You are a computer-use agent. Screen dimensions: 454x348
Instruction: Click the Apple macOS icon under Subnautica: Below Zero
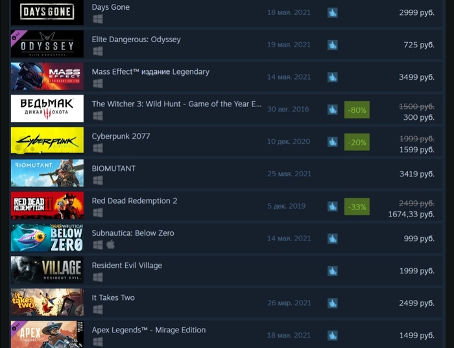pos(111,245)
